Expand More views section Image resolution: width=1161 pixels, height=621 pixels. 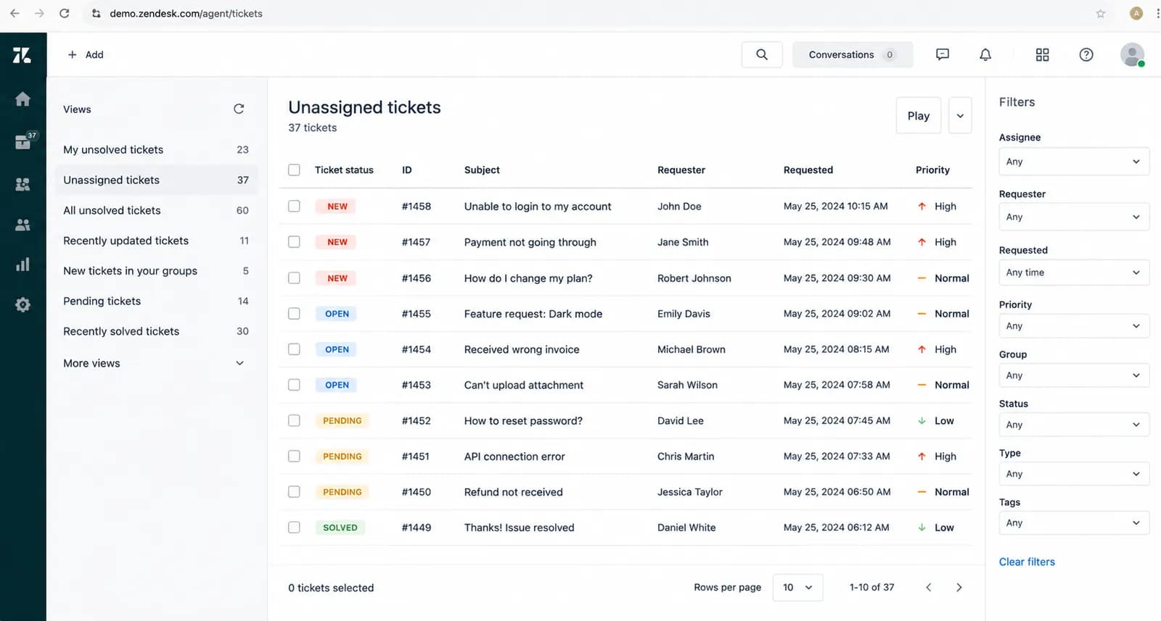(154, 363)
